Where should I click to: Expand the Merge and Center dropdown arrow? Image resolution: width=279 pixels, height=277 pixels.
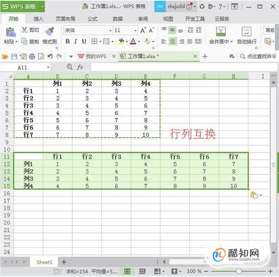point(231,42)
